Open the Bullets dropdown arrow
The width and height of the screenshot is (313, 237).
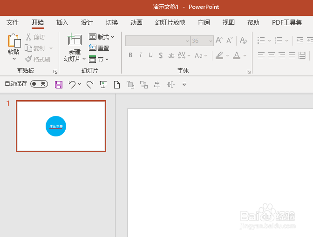[269, 41]
